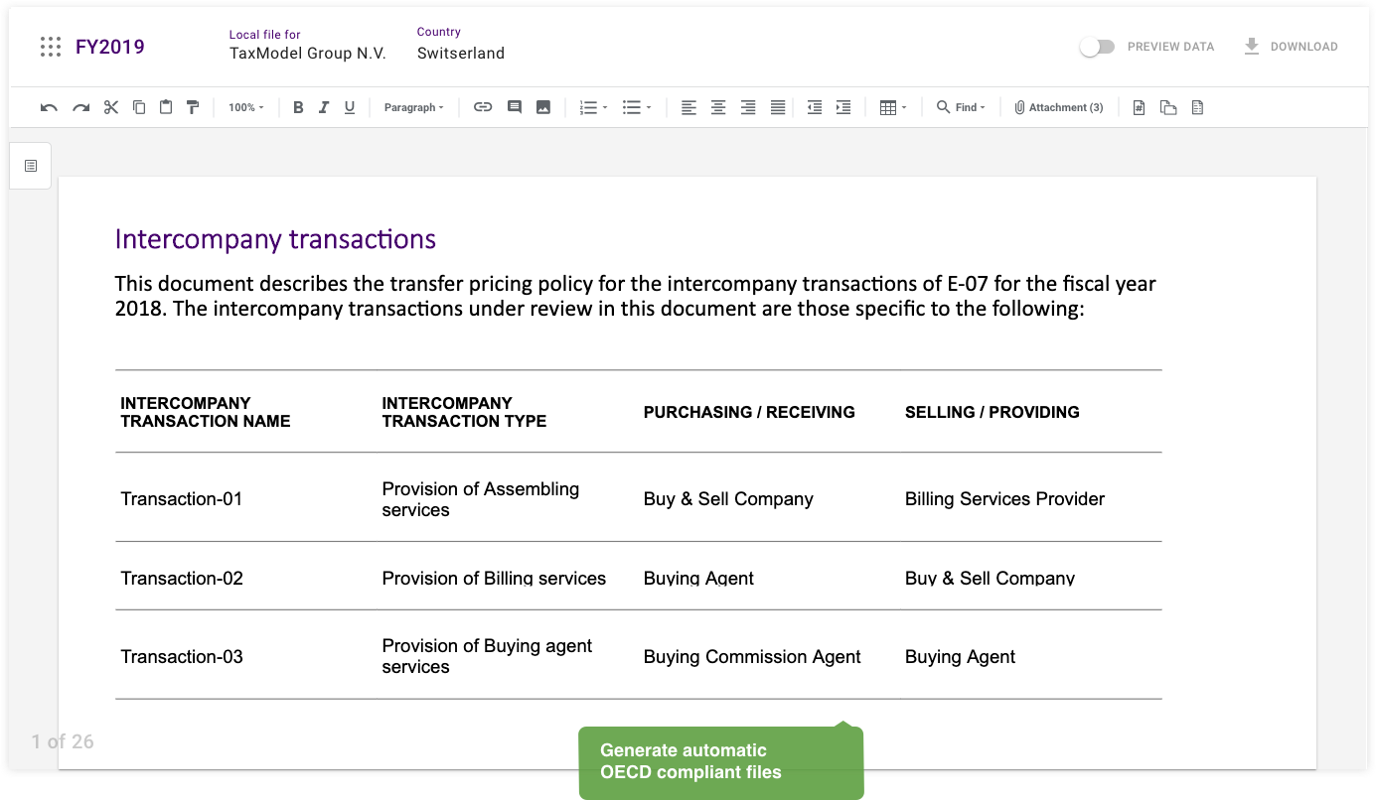Add a comment
This screenshot has height=800, width=1376.
coord(515,107)
